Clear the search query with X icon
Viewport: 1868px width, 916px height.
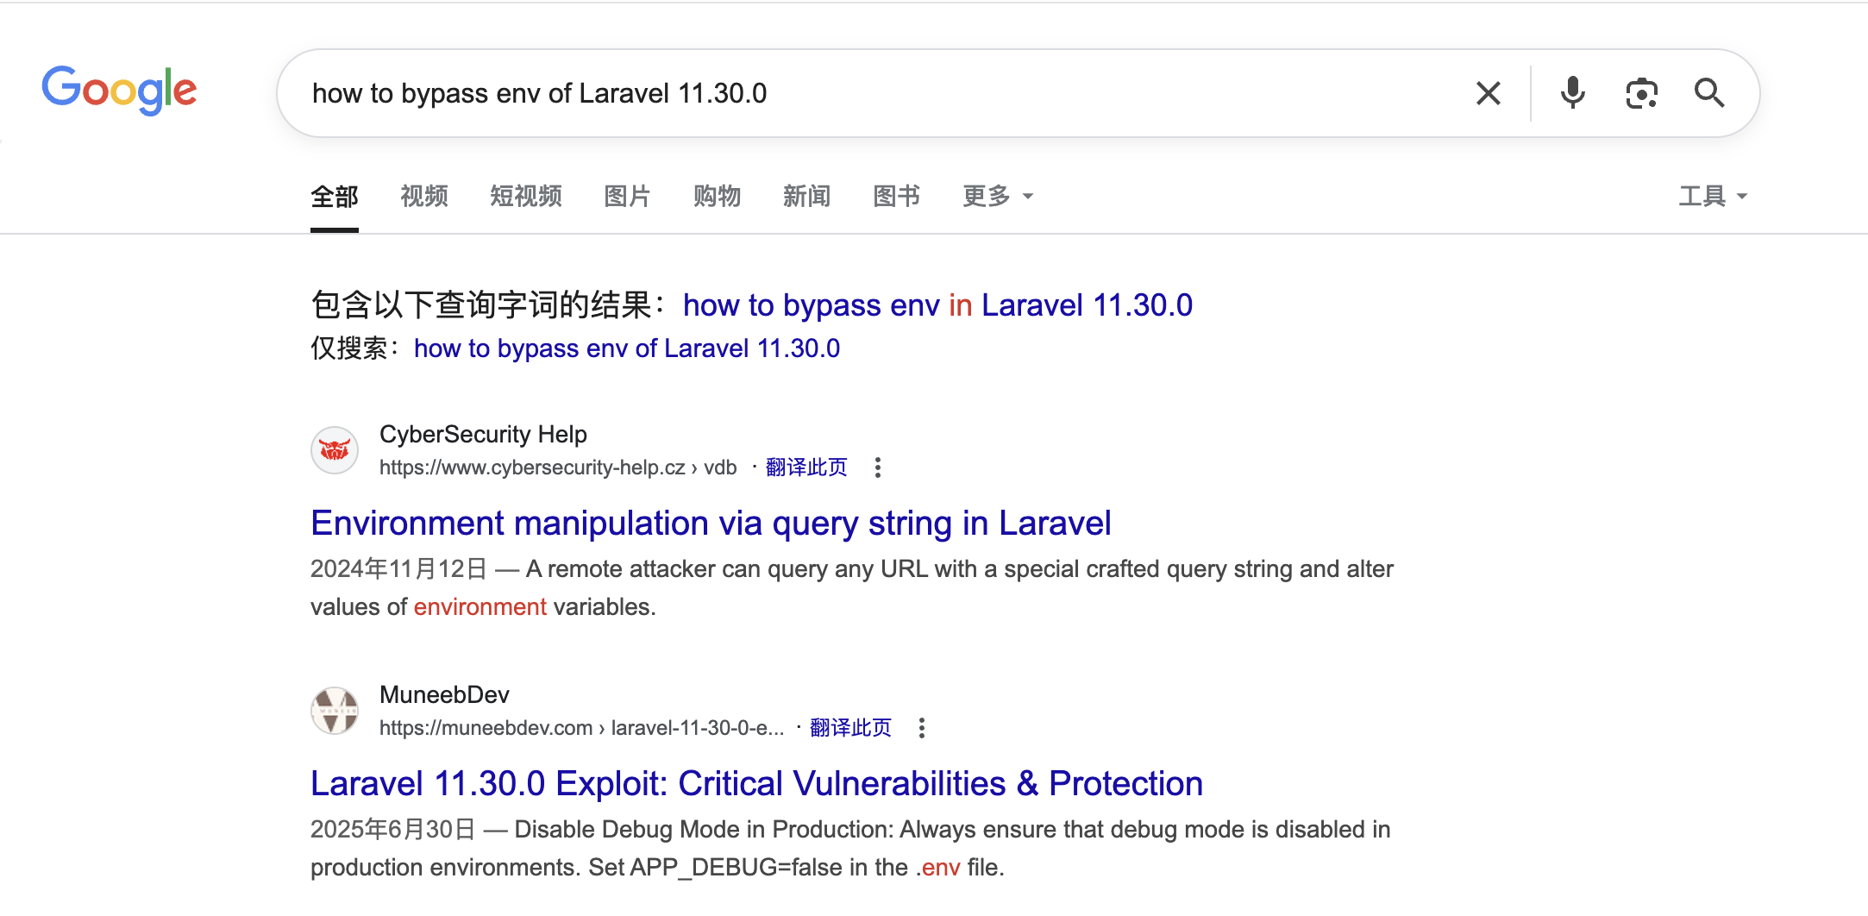(x=1488, y=93)
